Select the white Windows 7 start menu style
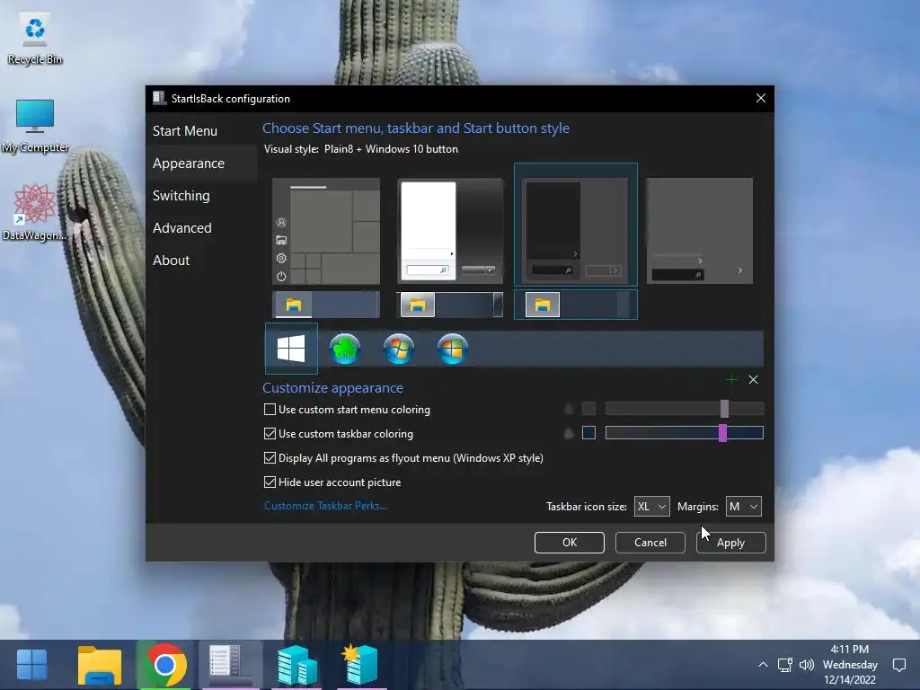 click(x=451, y=231)
